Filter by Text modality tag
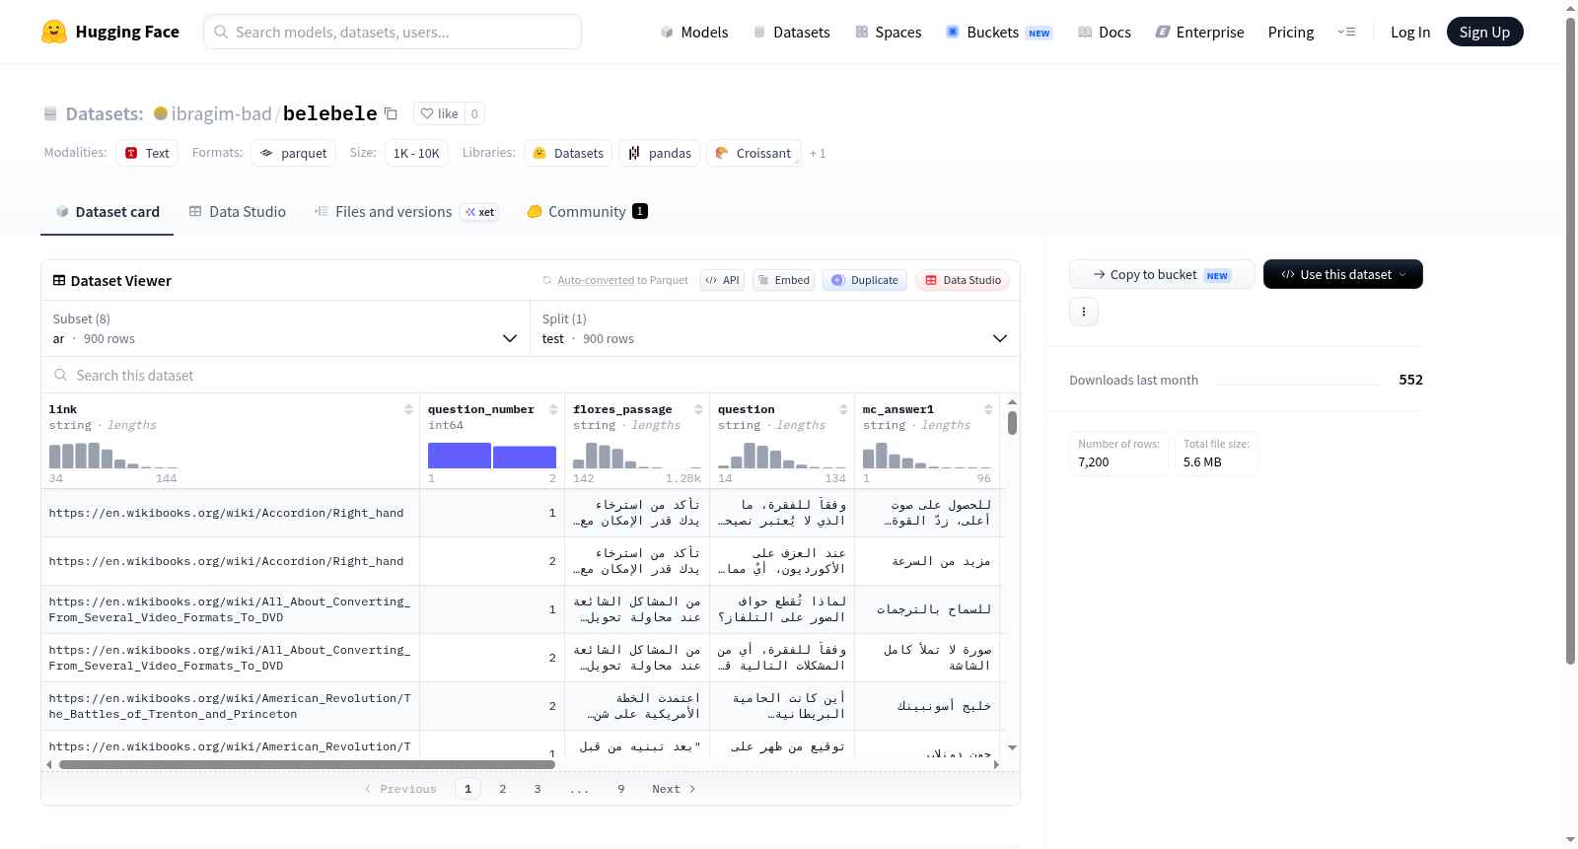Screen dimensions: 1578x849 coord(147,153)
